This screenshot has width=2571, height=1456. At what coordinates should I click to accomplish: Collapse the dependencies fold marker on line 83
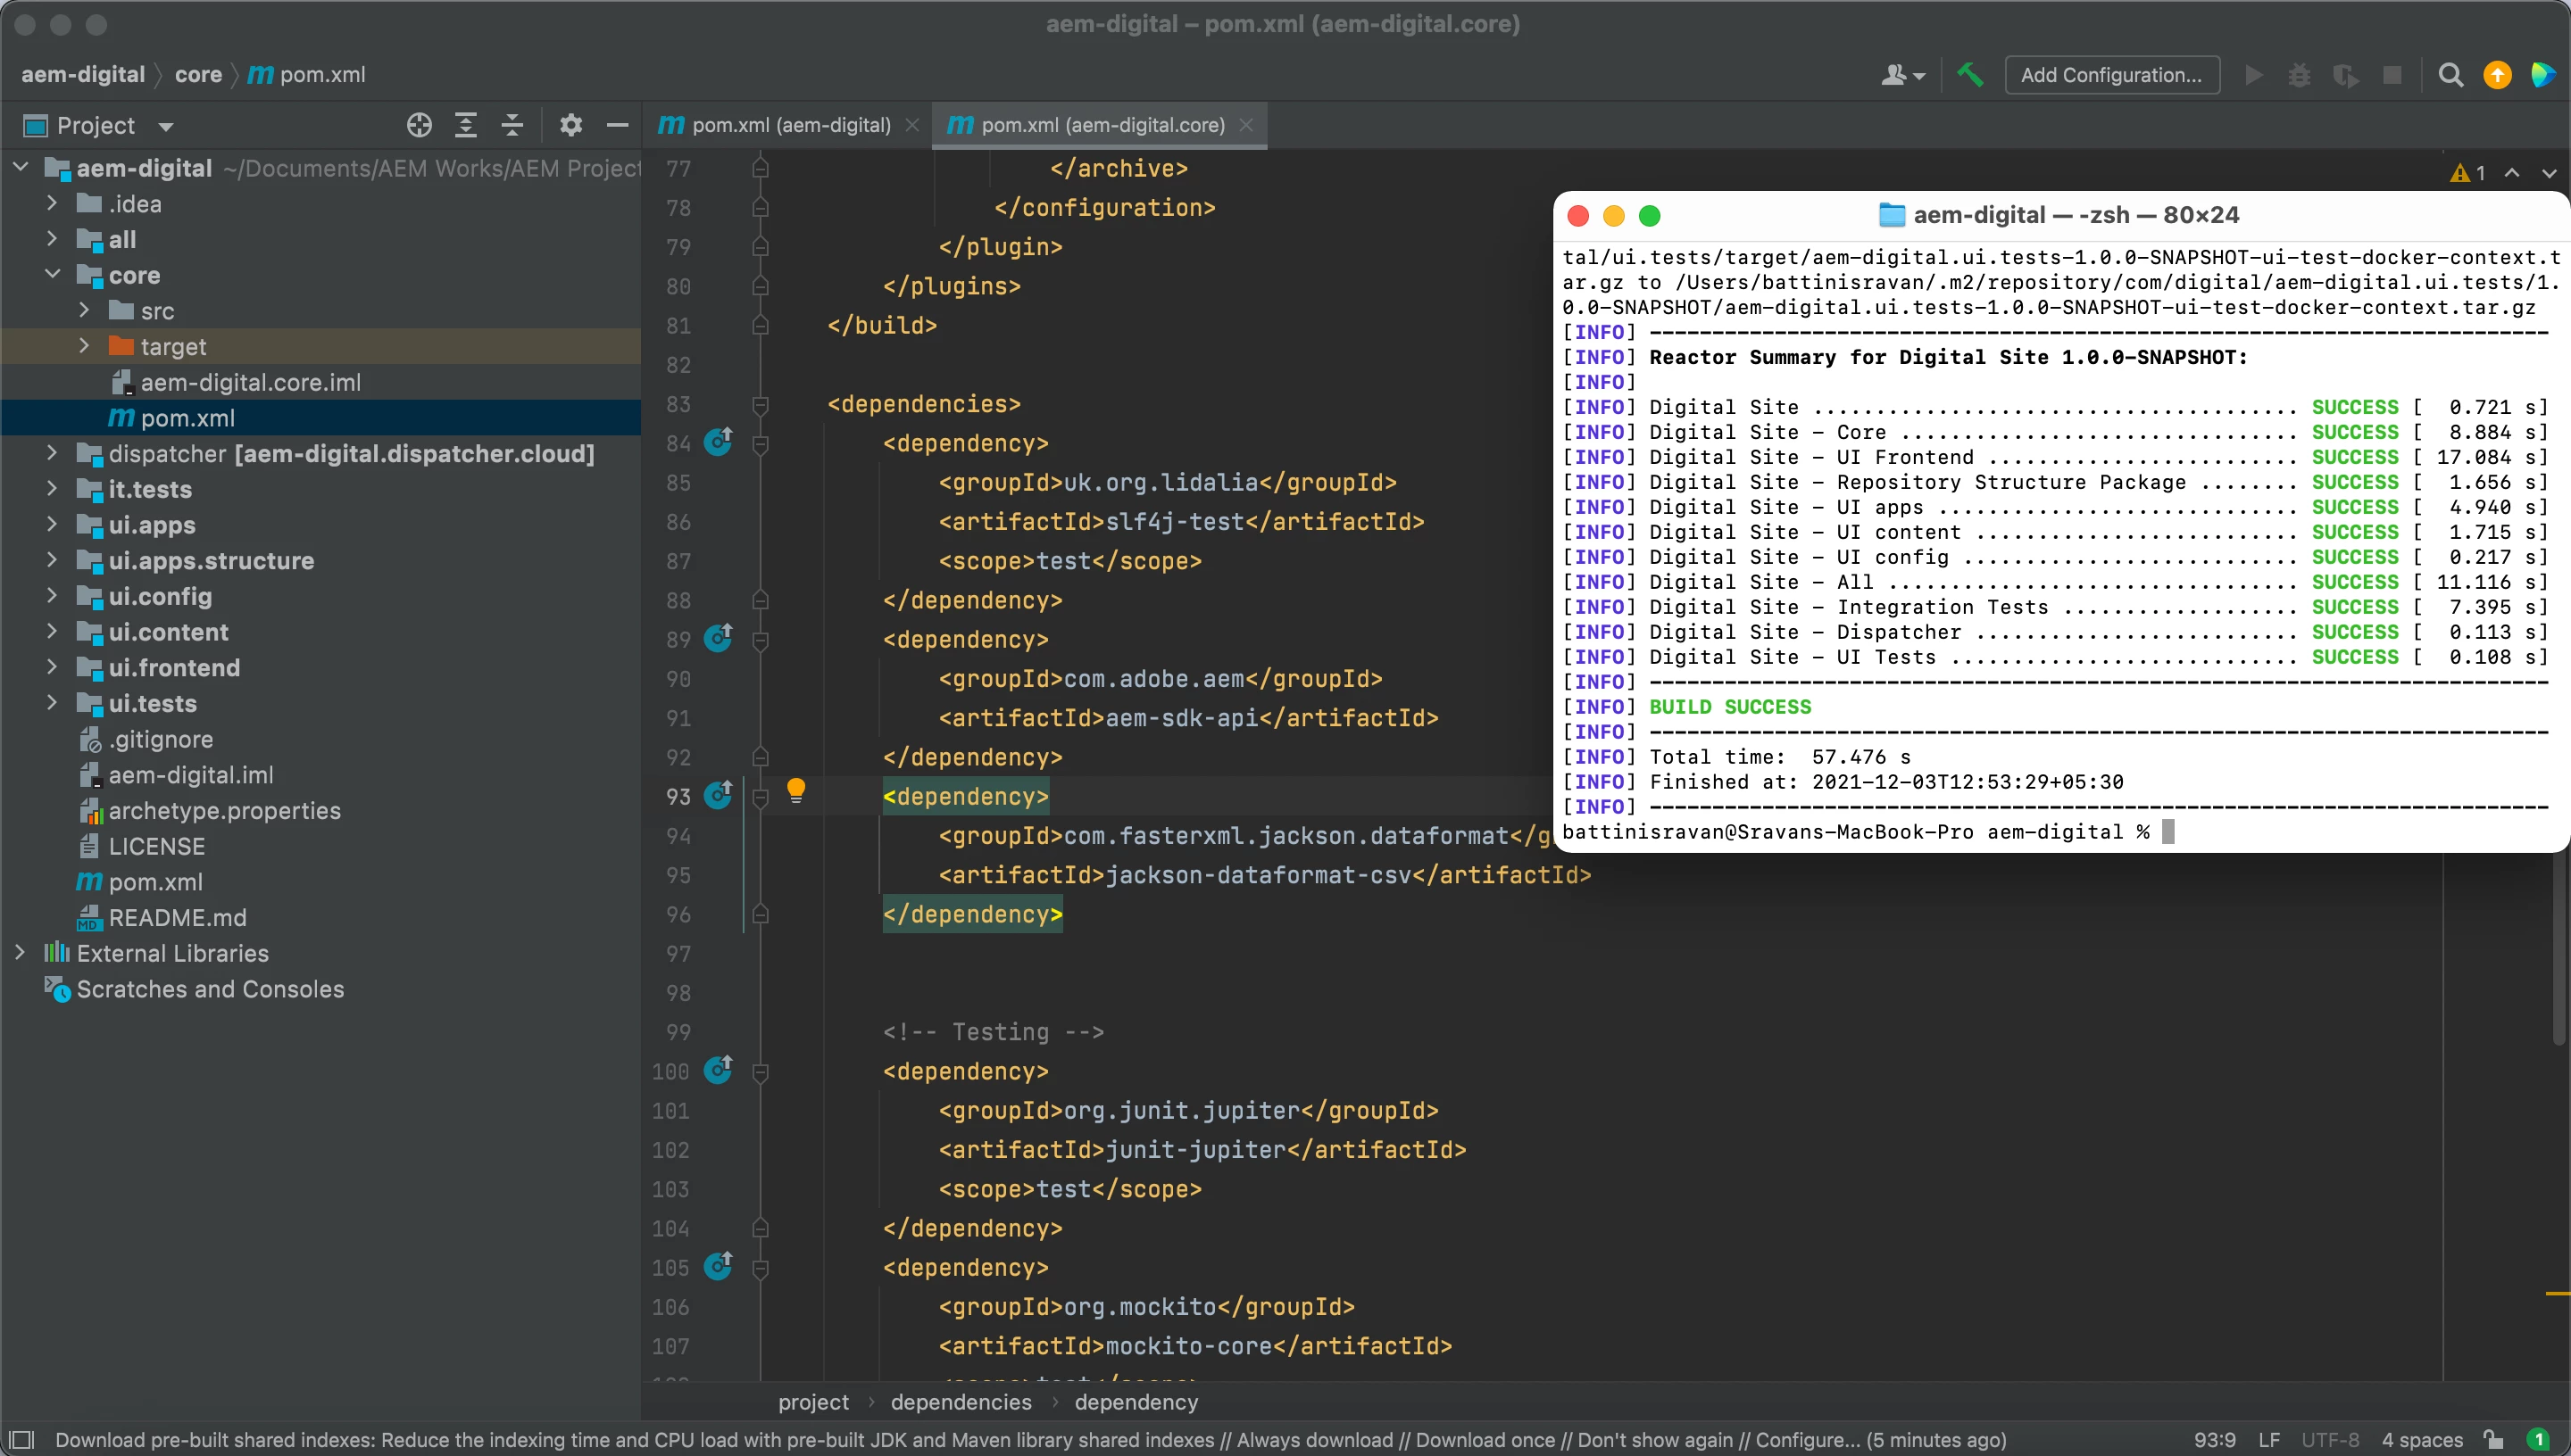761,404
